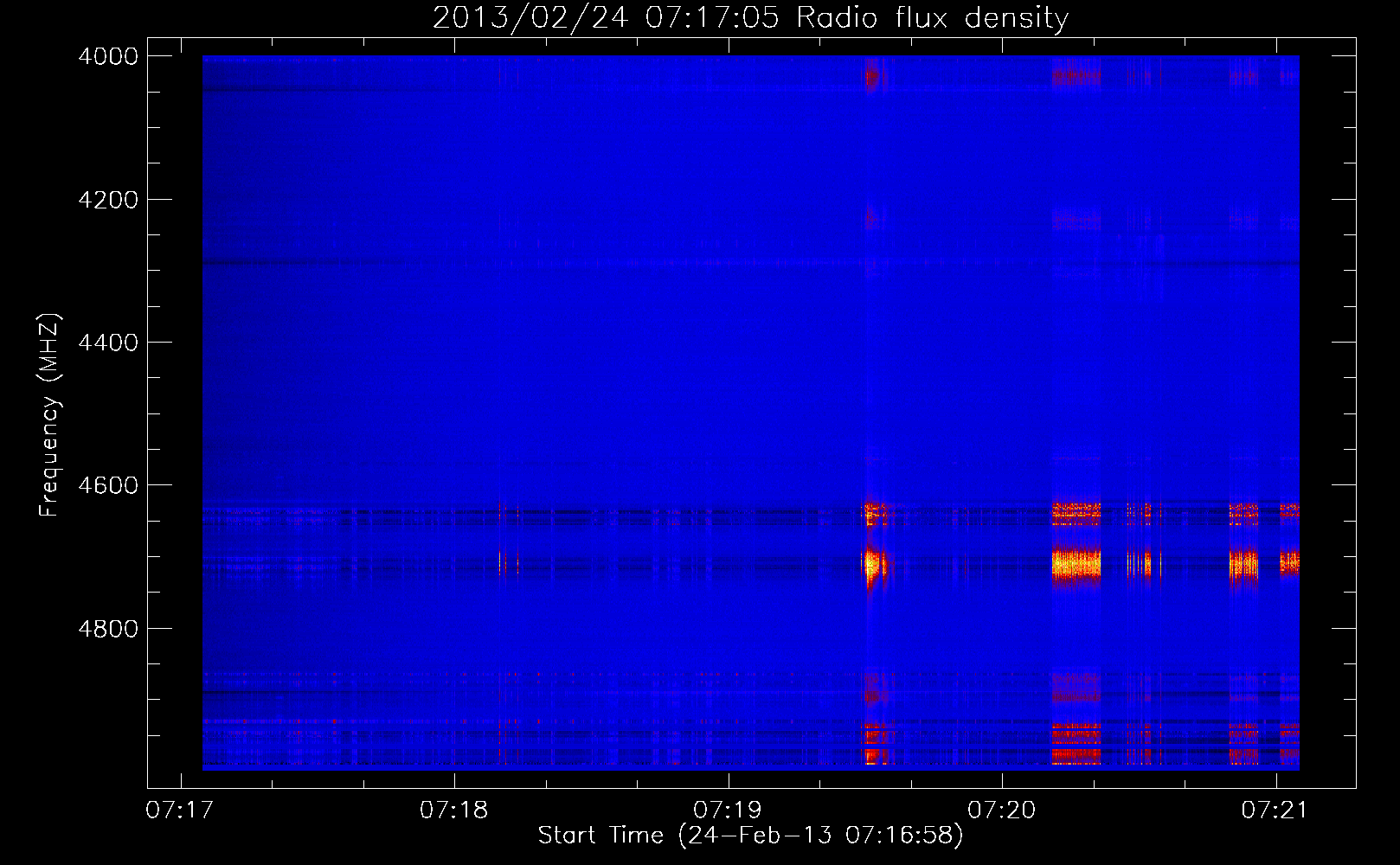Click the 4400 frequency tick label
This screenshot has width=1400, height=865.
108,343
